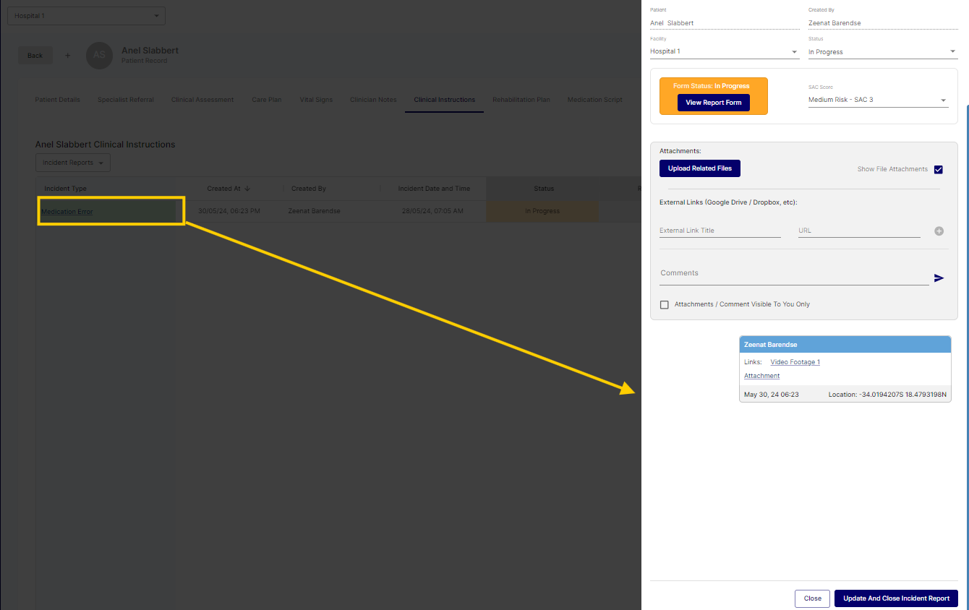The image size is (969, 610).
Task: Click the Created At sort arrow
Action: 247,189
